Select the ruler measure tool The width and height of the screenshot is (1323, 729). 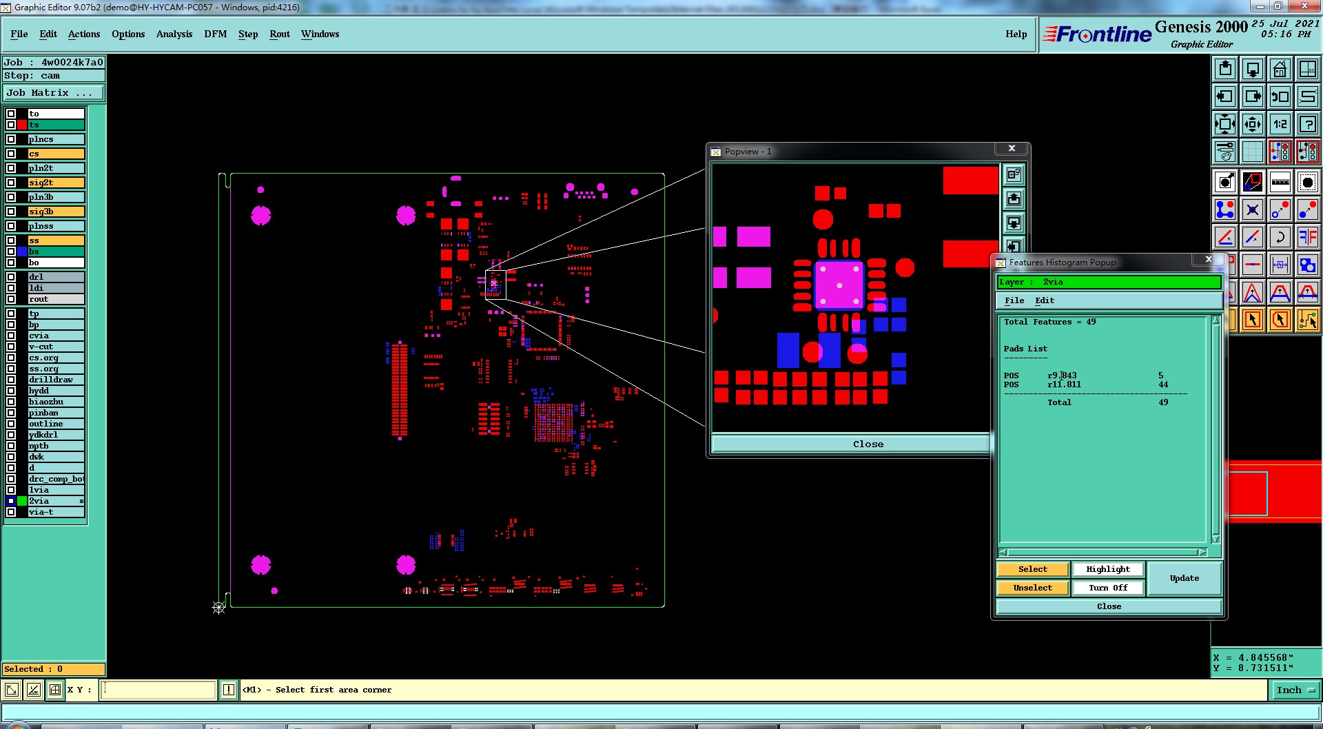pos(1280,182)
